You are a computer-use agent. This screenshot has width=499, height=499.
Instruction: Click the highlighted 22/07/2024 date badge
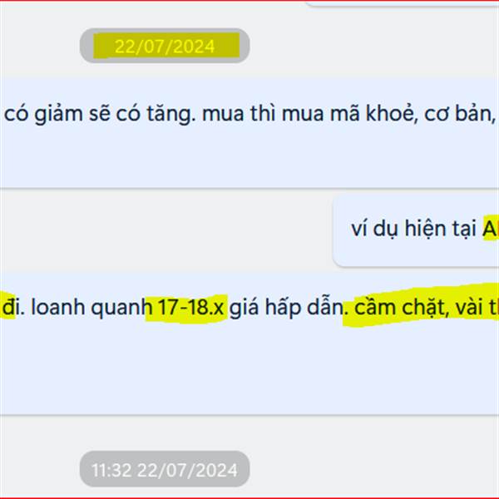pyautogui.click(x=165, y=46)
